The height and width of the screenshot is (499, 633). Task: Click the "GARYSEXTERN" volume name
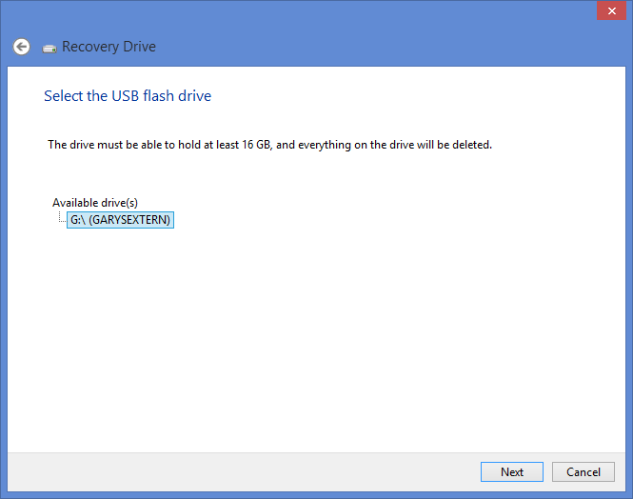pos(130,220)
